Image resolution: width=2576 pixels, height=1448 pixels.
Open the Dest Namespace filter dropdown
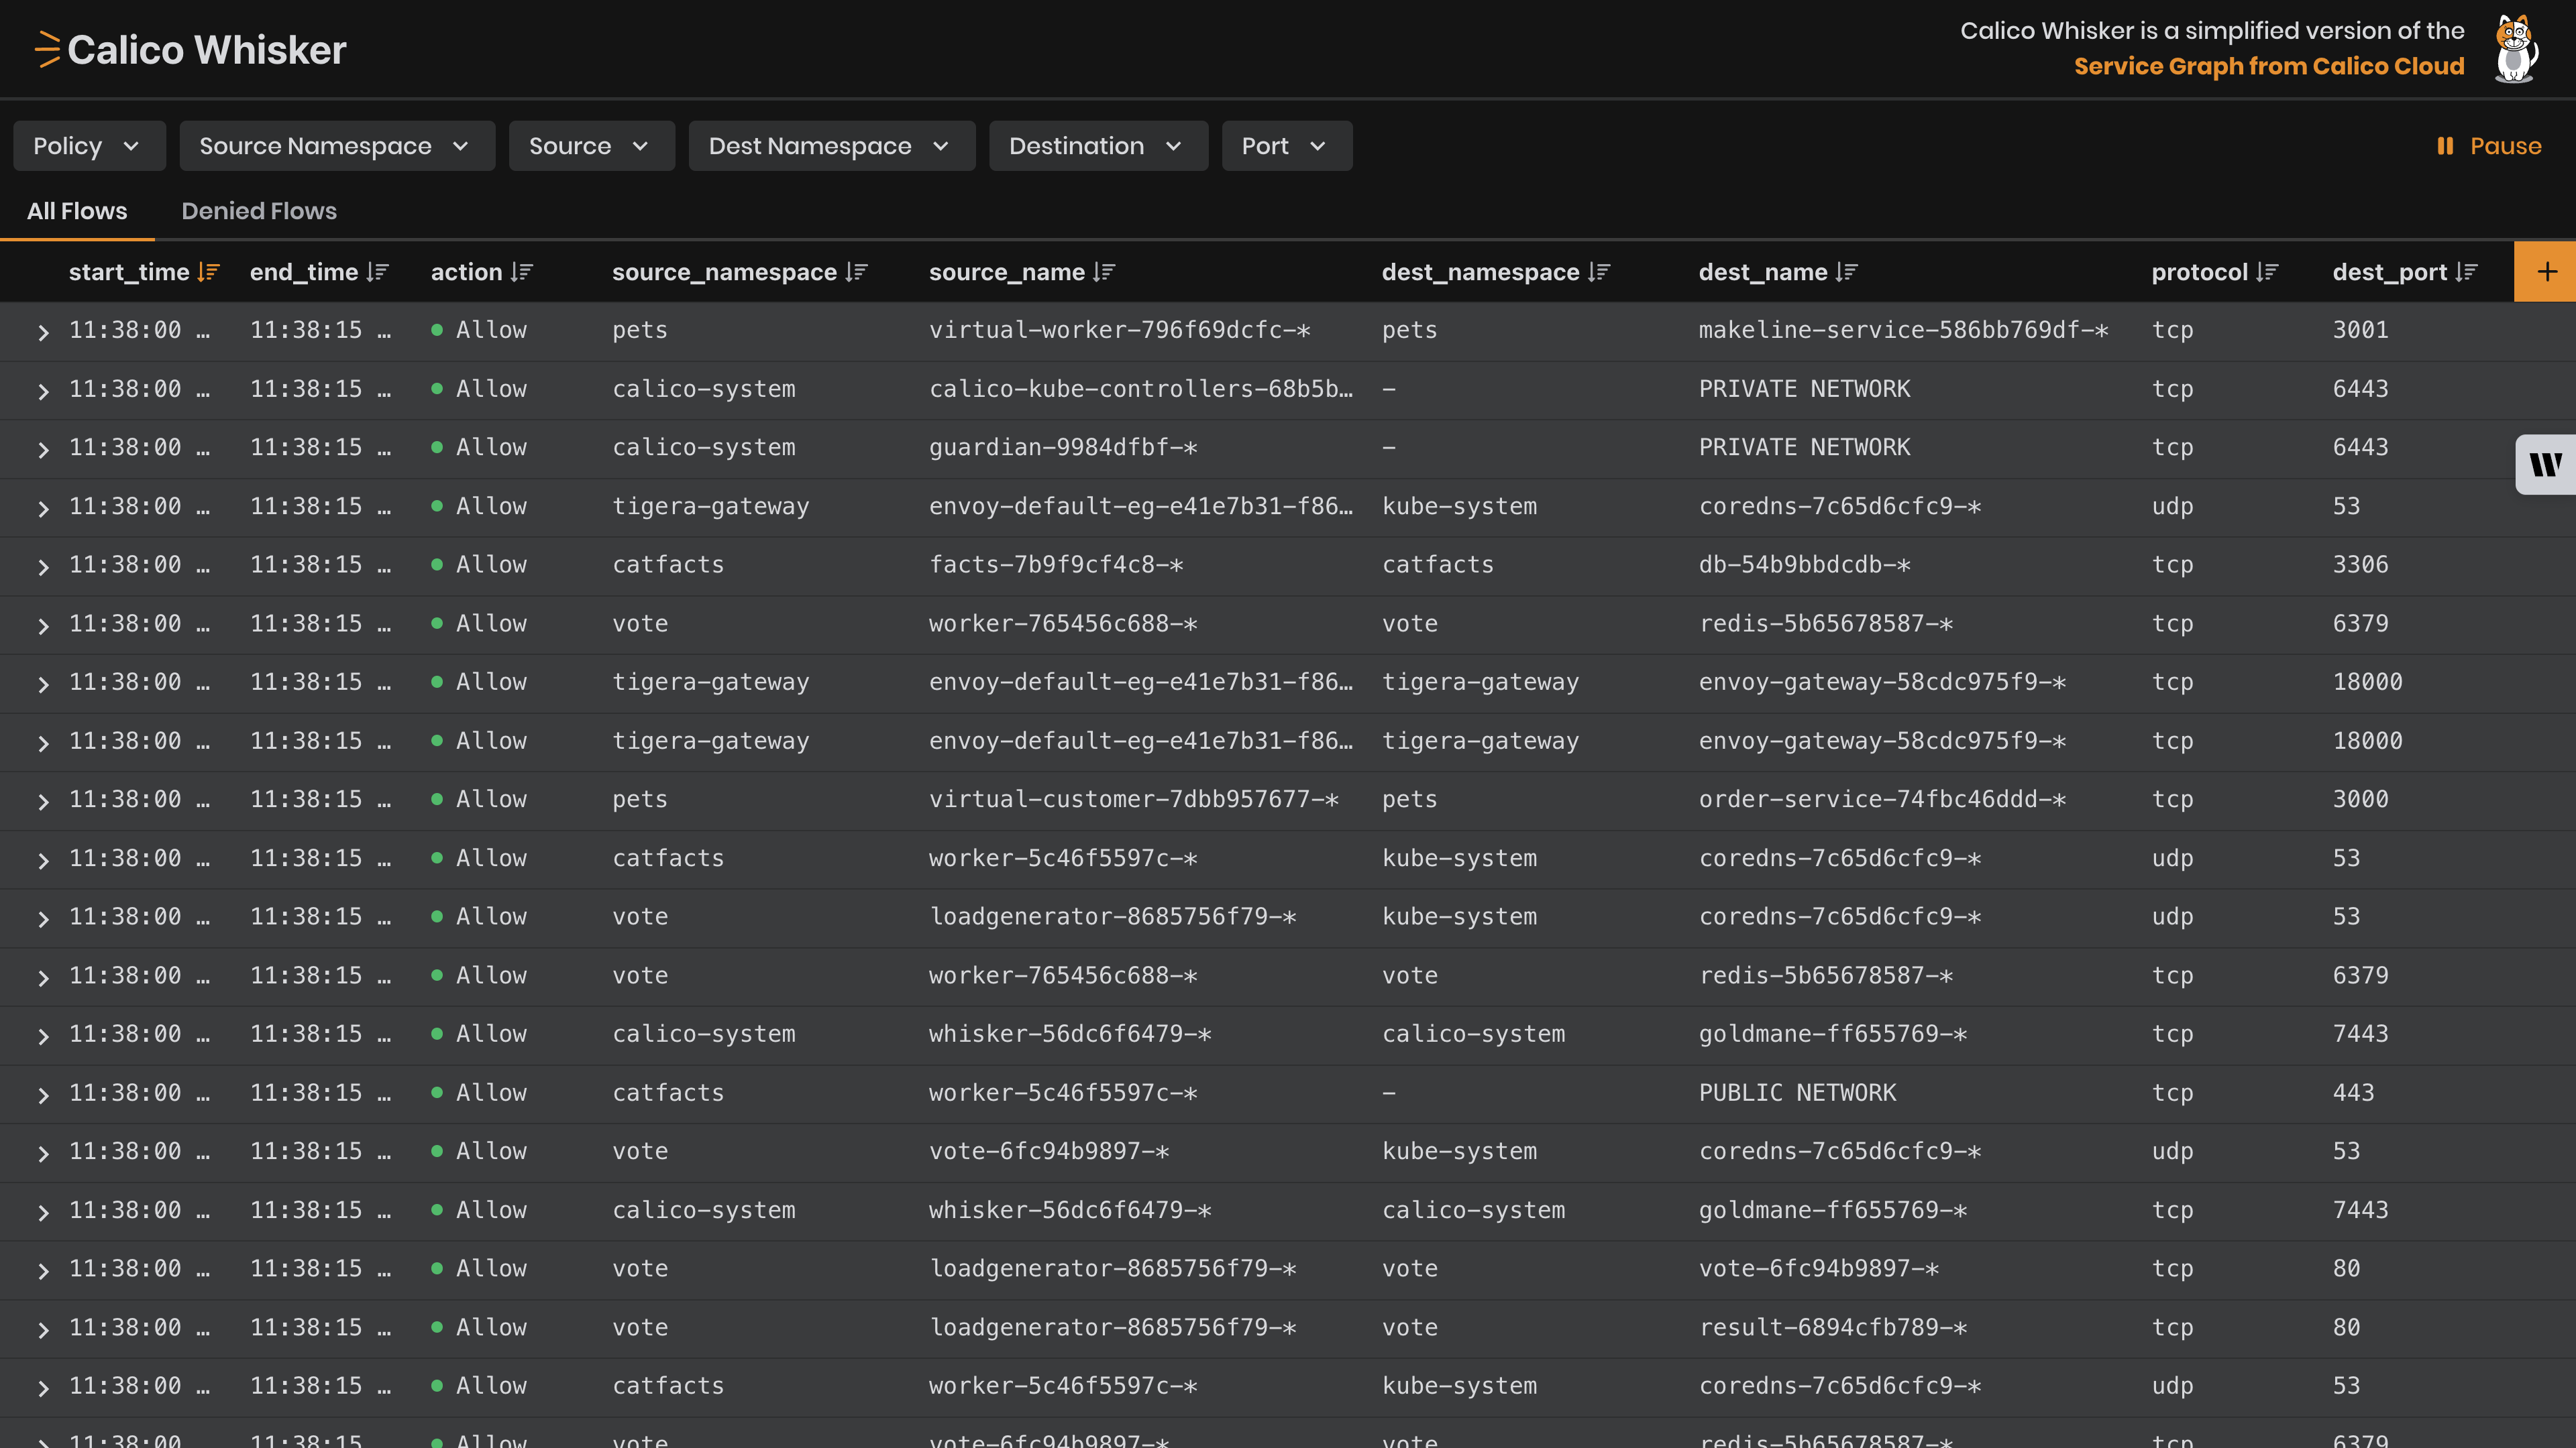coord(831,146)
